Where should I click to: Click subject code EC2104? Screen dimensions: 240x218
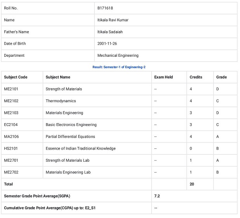(11, 125)
